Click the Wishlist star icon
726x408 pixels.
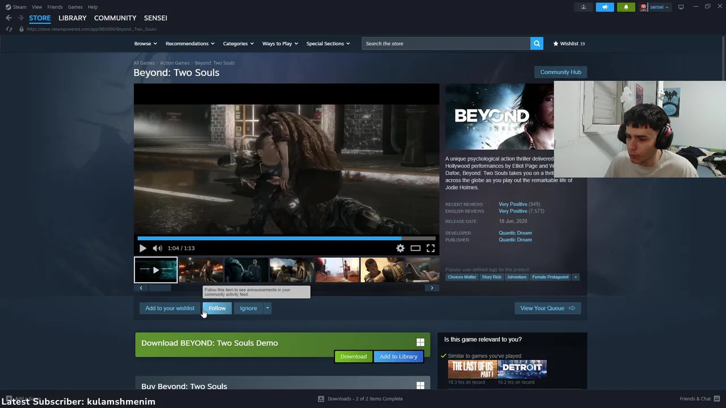pos(556,44)
